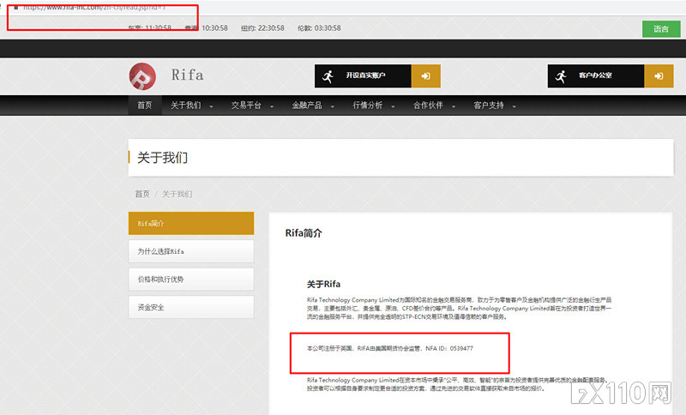Image resolution: width=686 pixels, height=415 pixels.
Task: Click the 首页 breadcrumb link
Action: point(142,194)
